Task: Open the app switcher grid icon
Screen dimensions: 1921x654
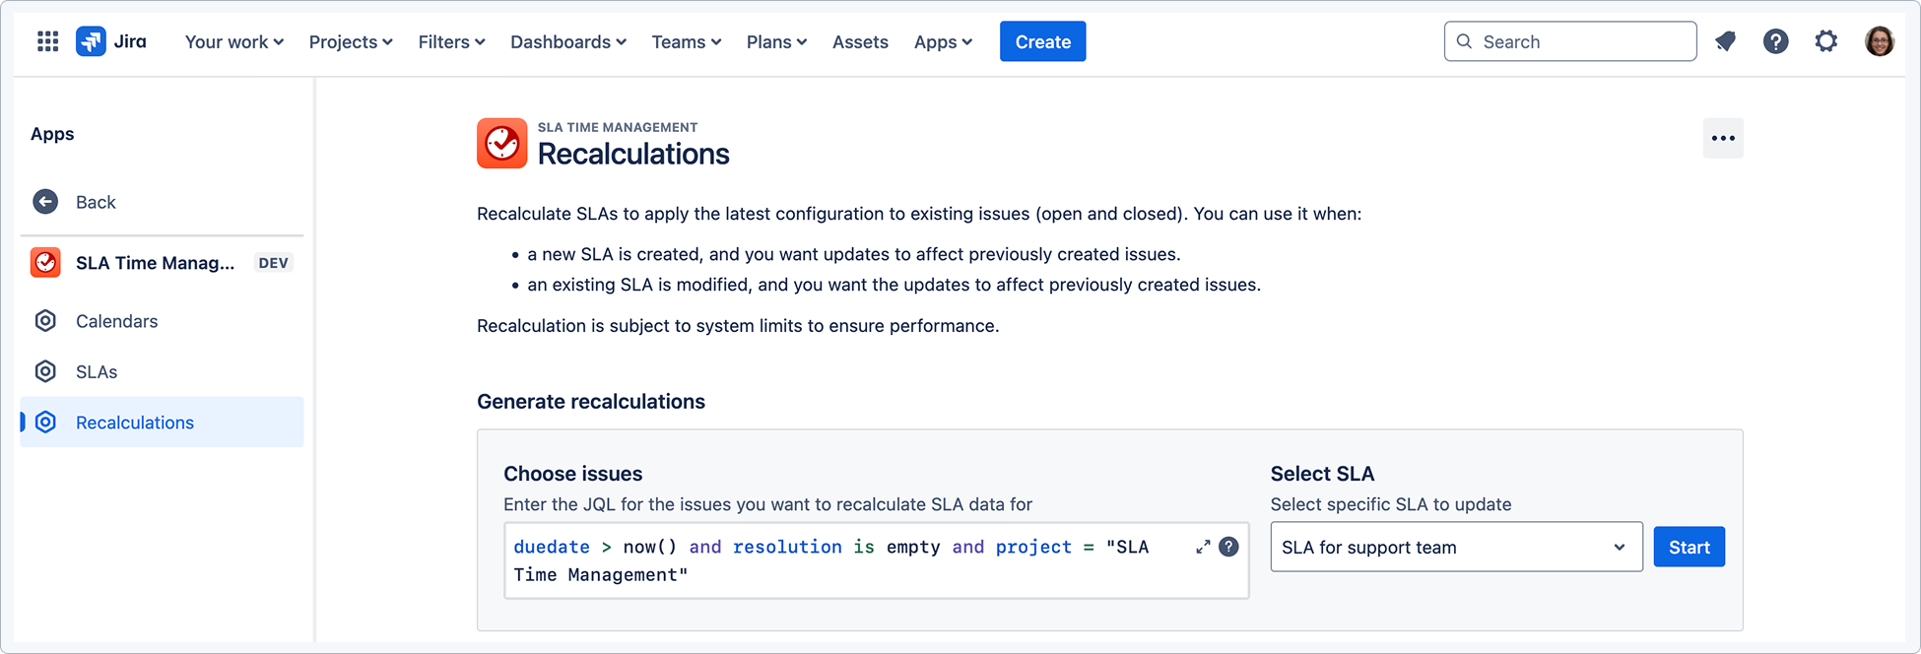Action: tap(47, 41)
